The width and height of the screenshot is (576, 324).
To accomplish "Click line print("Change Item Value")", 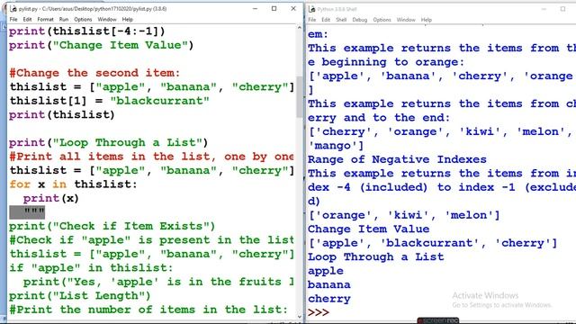I will click(x=102, y=46).
